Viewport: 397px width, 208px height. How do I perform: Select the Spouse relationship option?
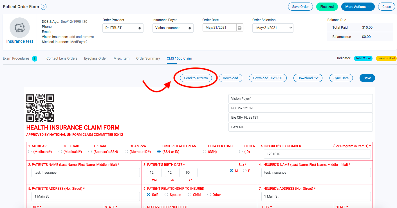point(166,195)
